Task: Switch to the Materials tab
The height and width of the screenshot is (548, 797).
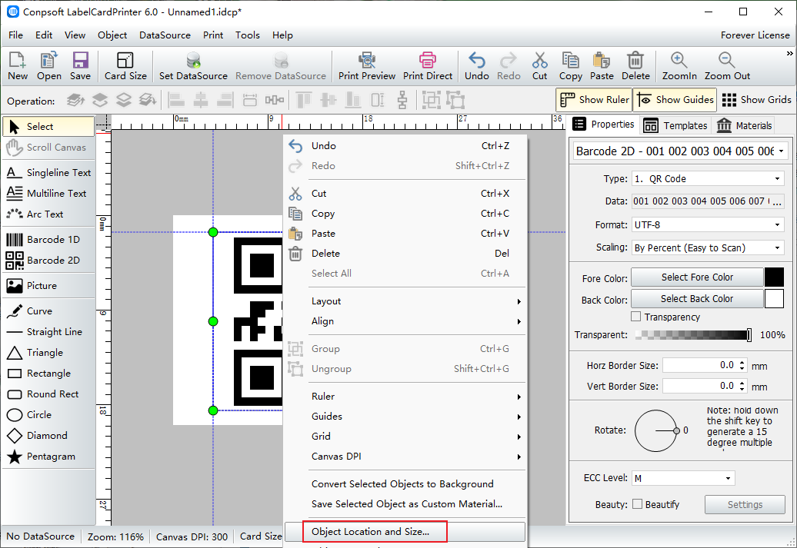Action: point(744,125)
